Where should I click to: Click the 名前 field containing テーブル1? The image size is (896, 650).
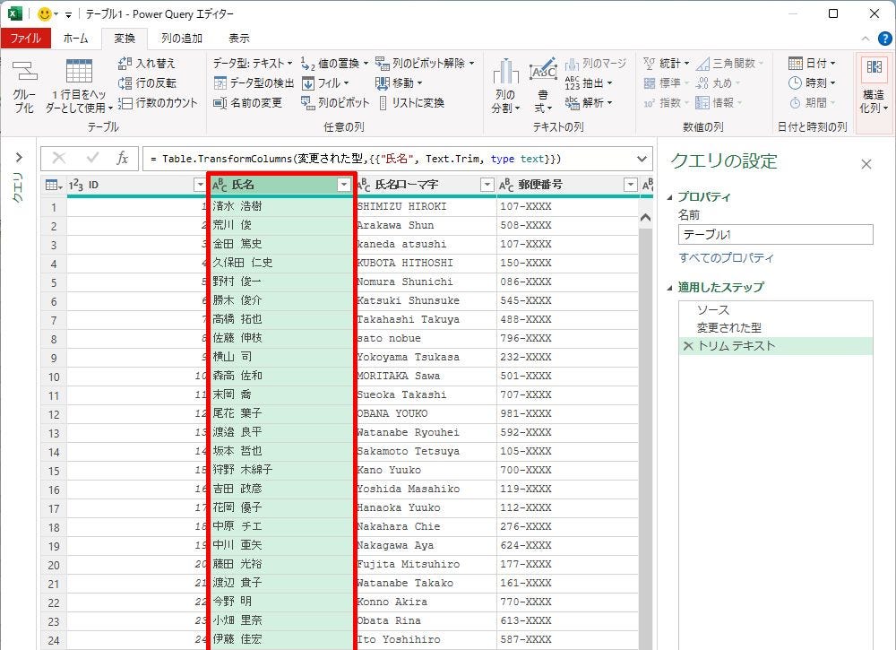[775, 234]
